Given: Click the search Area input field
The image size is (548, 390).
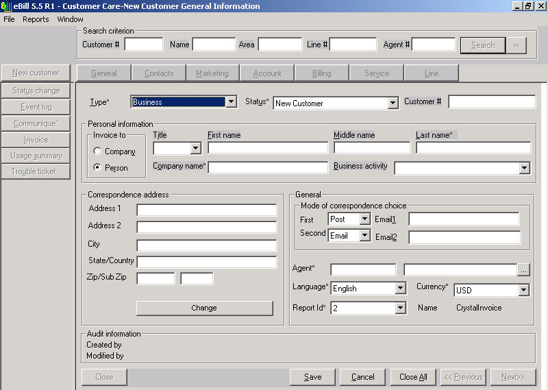Looking at the screenshot, I should click(280, 45).
